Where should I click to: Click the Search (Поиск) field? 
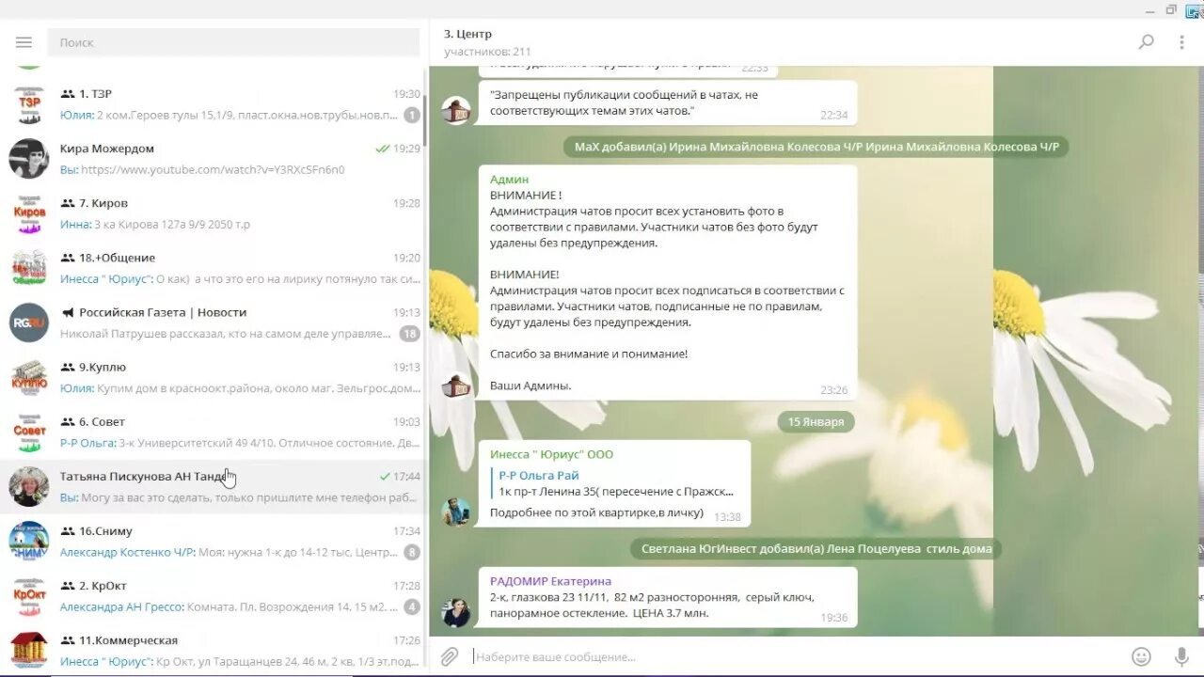tap(233, 42)
